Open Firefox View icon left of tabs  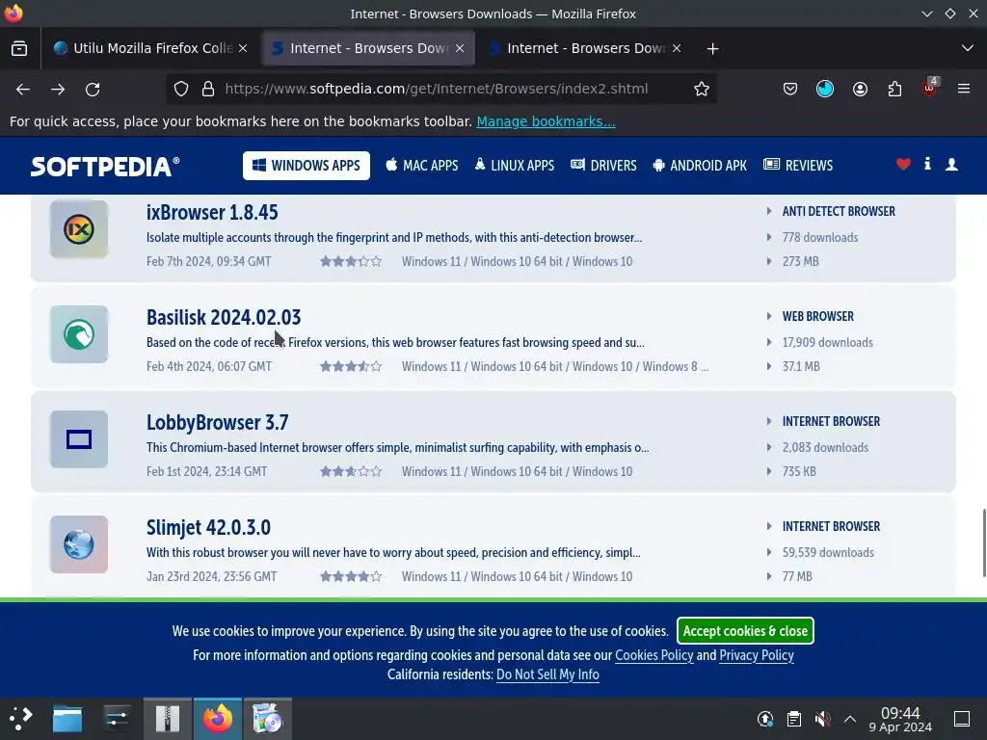pos(19,48)
